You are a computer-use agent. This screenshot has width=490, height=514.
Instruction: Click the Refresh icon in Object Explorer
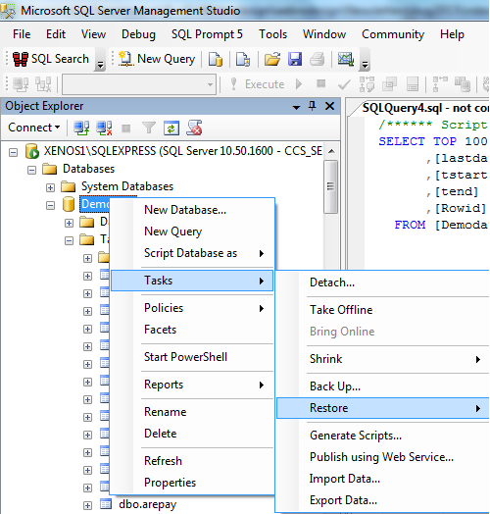click(x=171, y=128)
